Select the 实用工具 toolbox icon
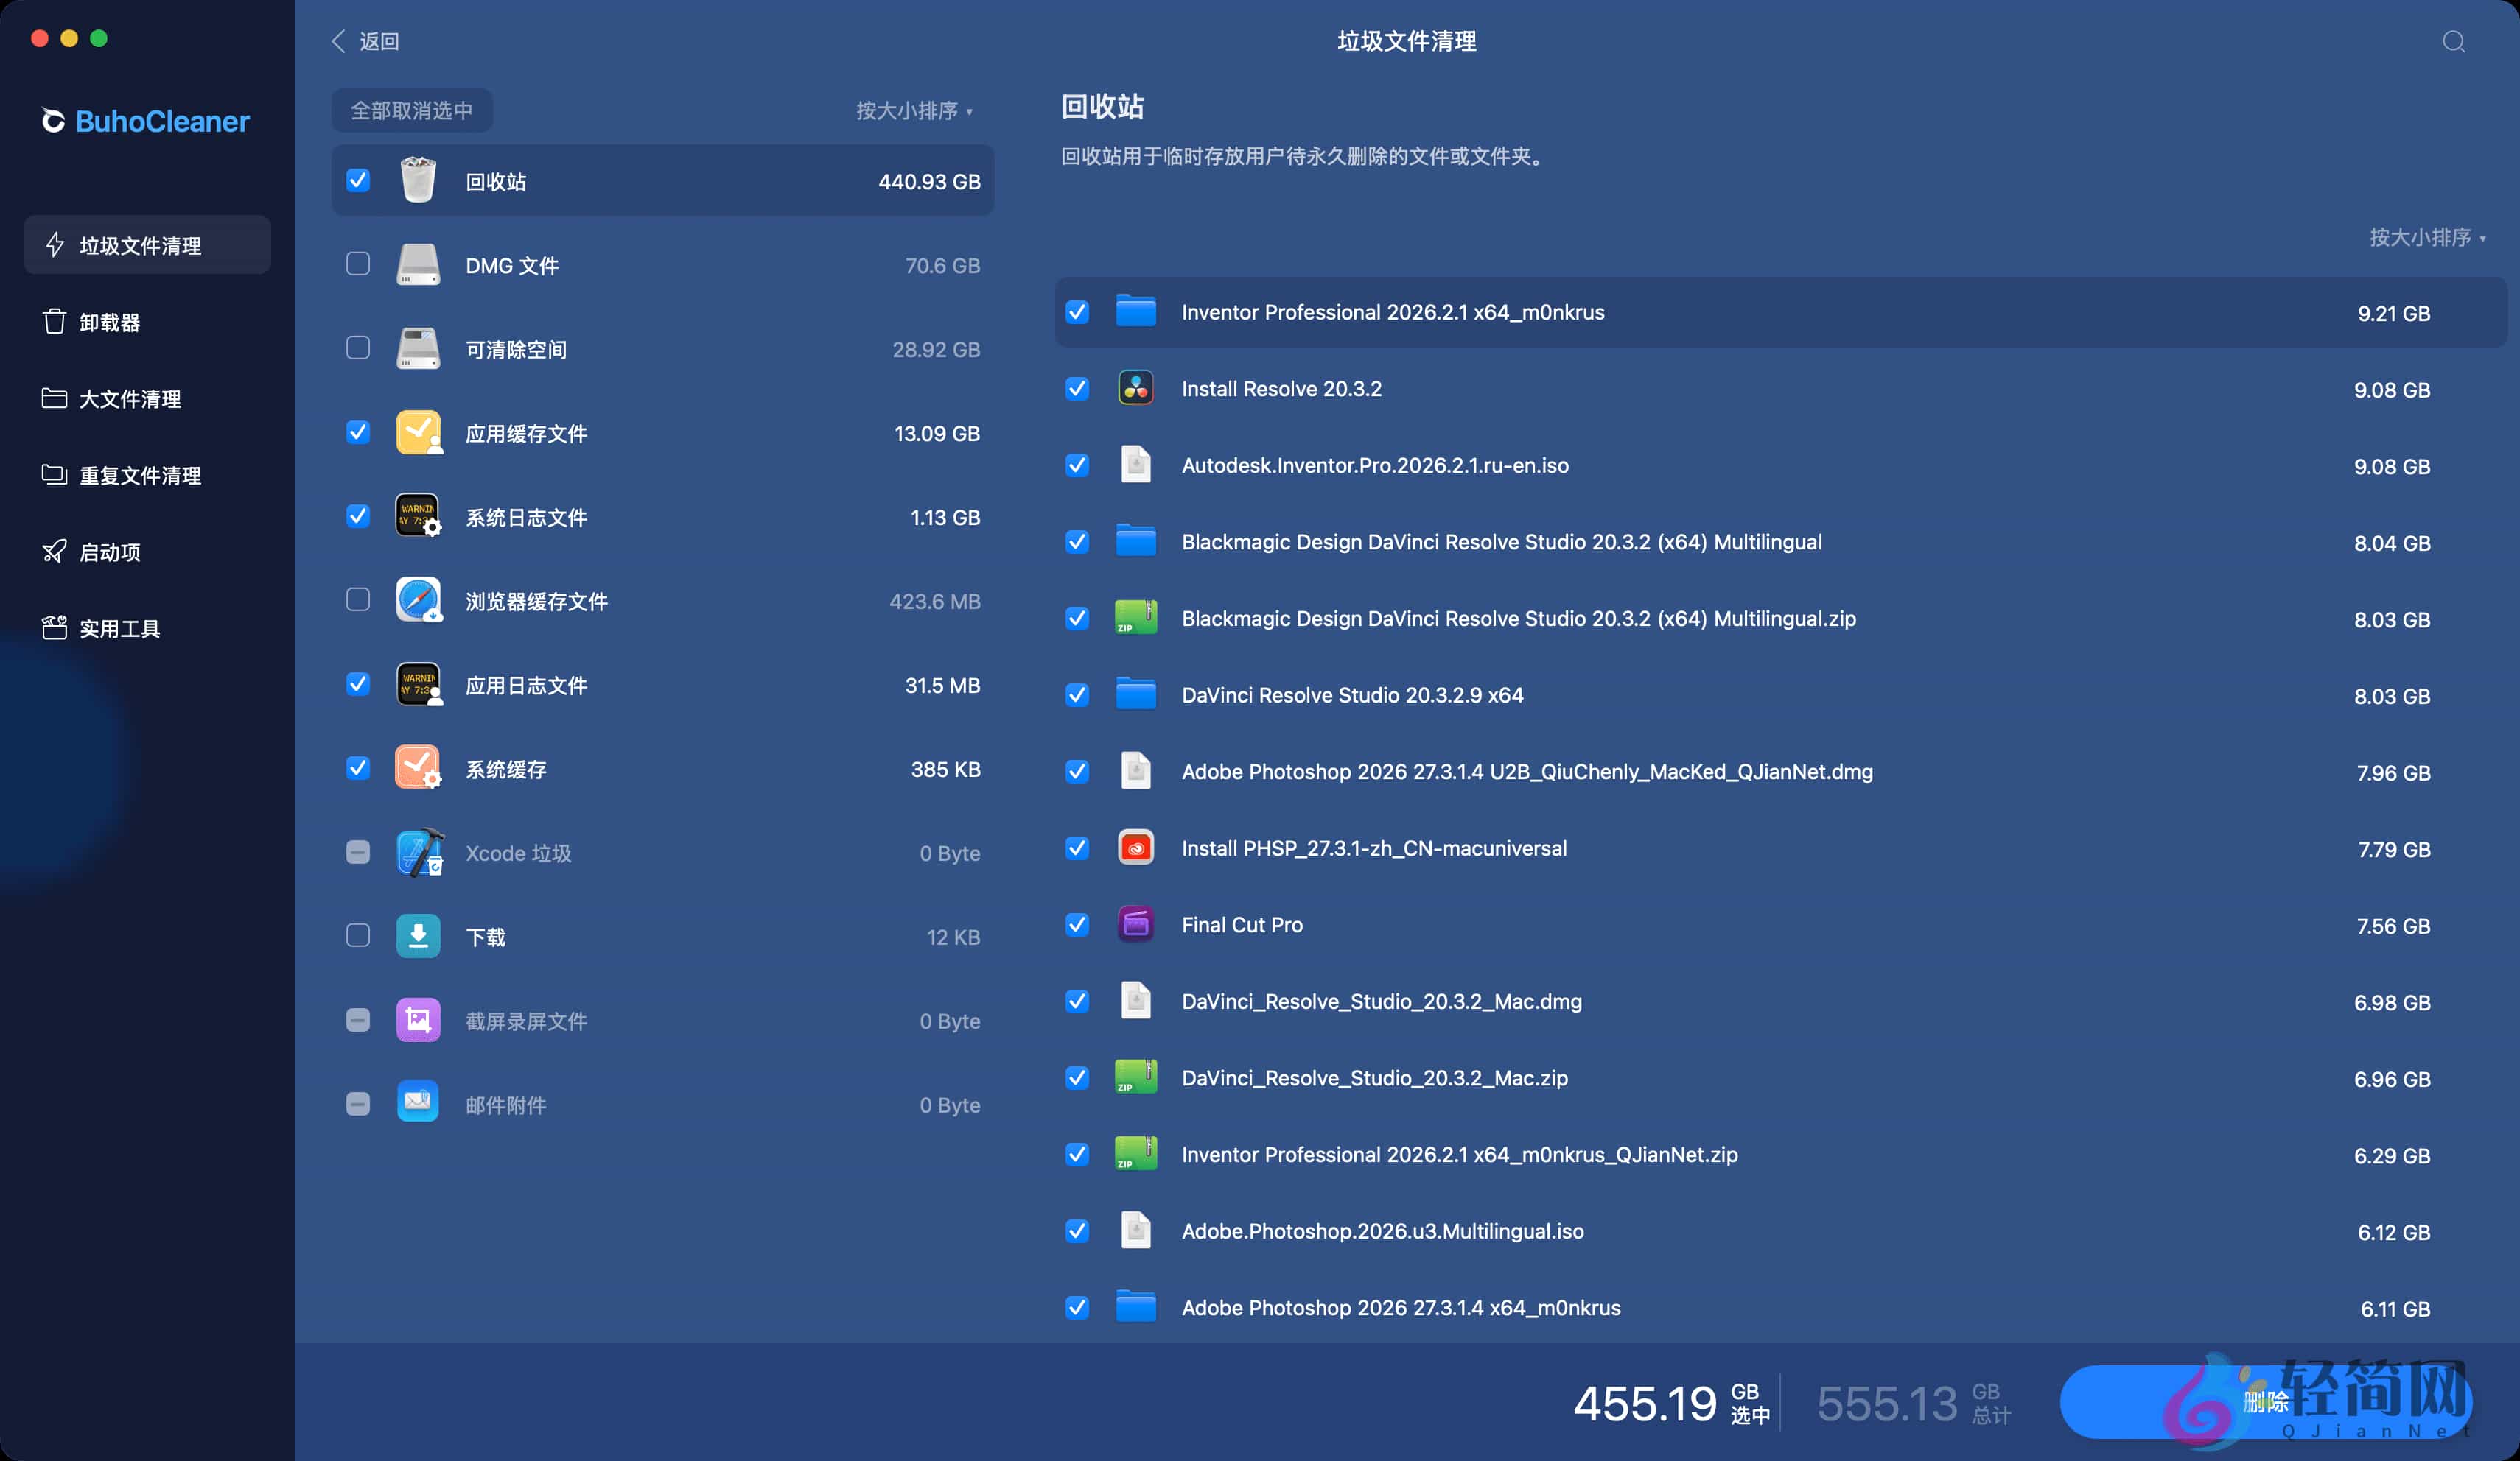 tap(55, 629)
